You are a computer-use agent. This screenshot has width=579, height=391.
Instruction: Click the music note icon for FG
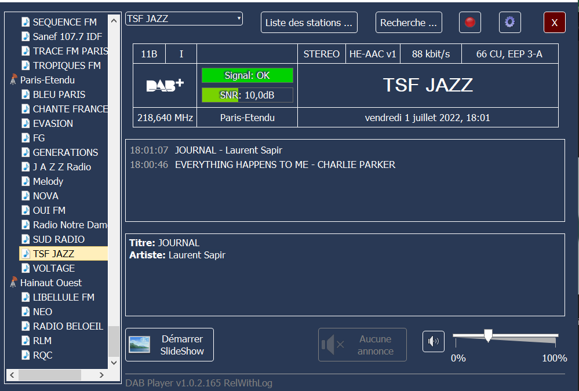pos(26,138)
